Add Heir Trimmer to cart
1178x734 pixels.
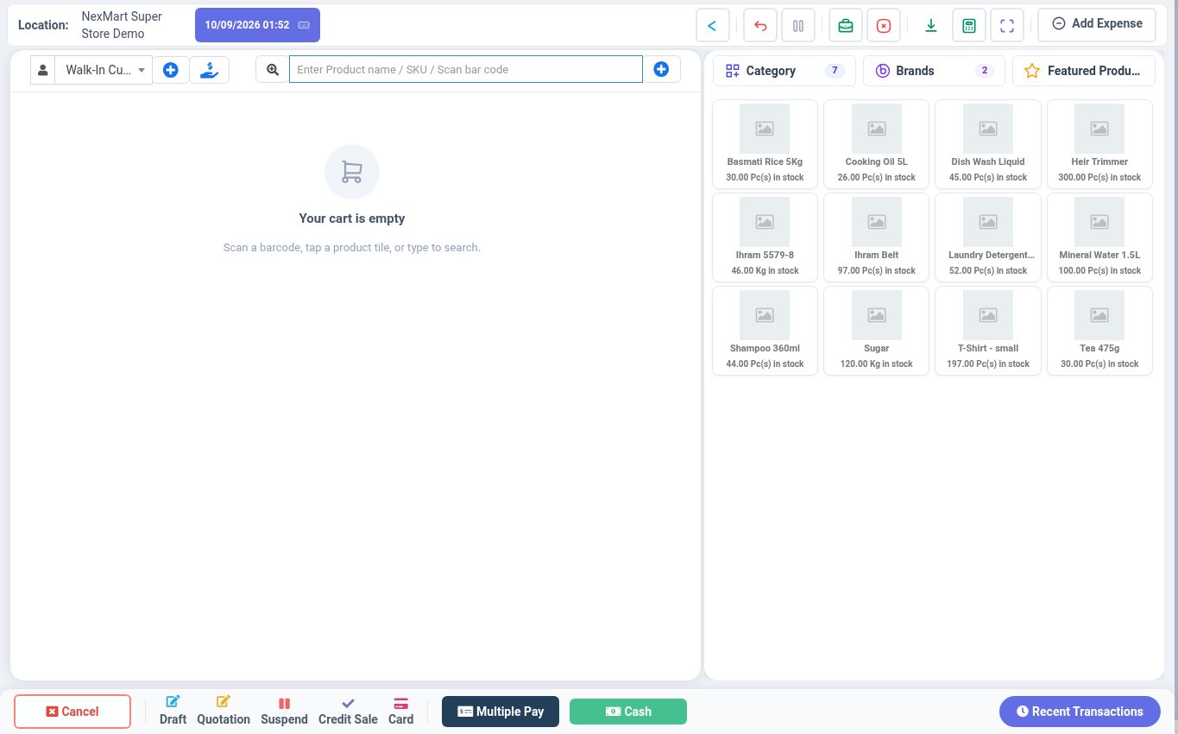coord(1099,143)
